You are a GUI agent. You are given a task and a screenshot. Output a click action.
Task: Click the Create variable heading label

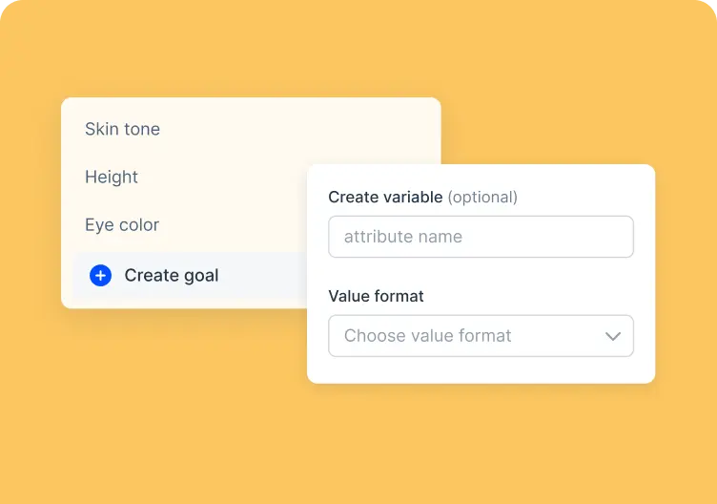point(385,197)
